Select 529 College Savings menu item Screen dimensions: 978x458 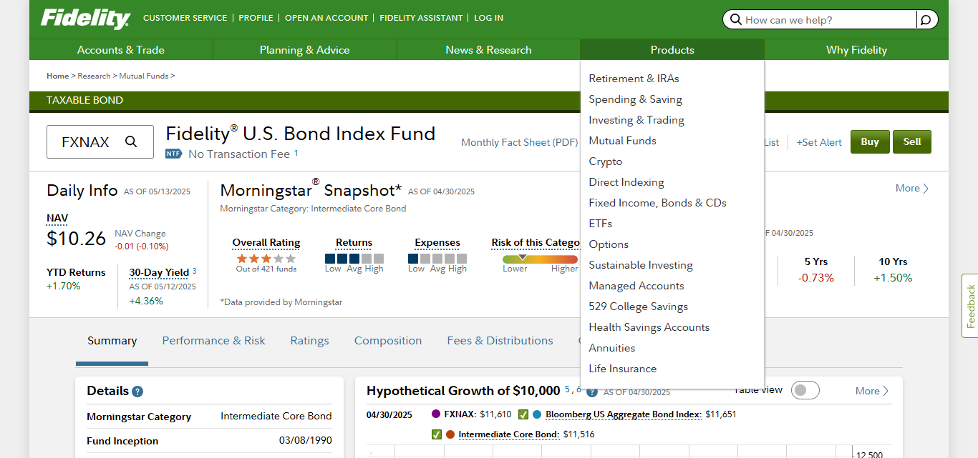click(x=638, y=307)
